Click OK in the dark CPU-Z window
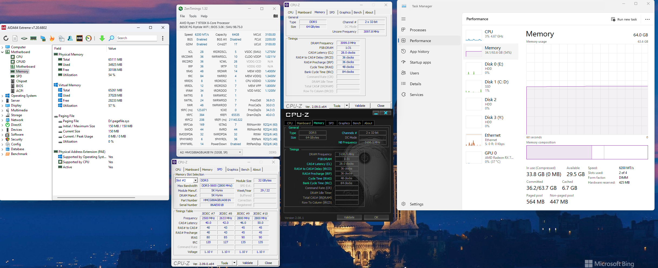This screenshot has width=658, height=268. 376,217
